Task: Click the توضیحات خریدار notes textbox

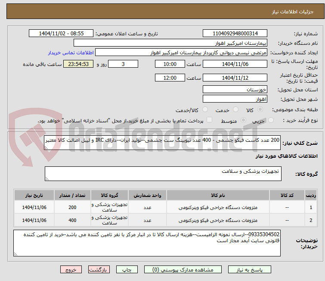Action: click(x=147, y=243)
